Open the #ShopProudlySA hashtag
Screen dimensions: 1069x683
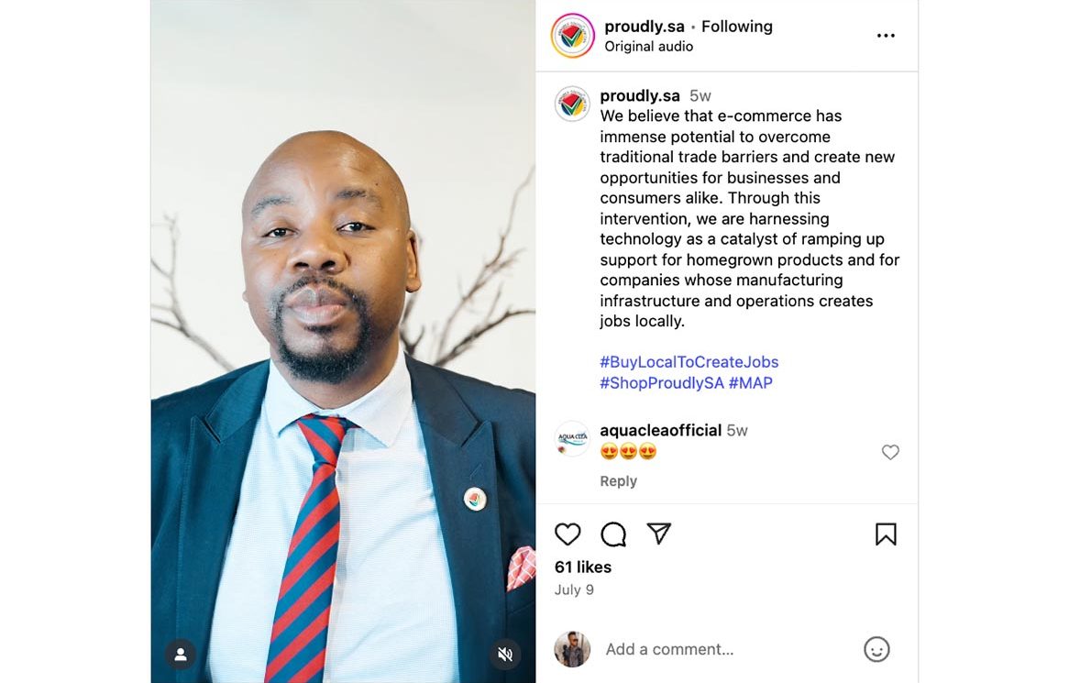click(x=661, y=383)
